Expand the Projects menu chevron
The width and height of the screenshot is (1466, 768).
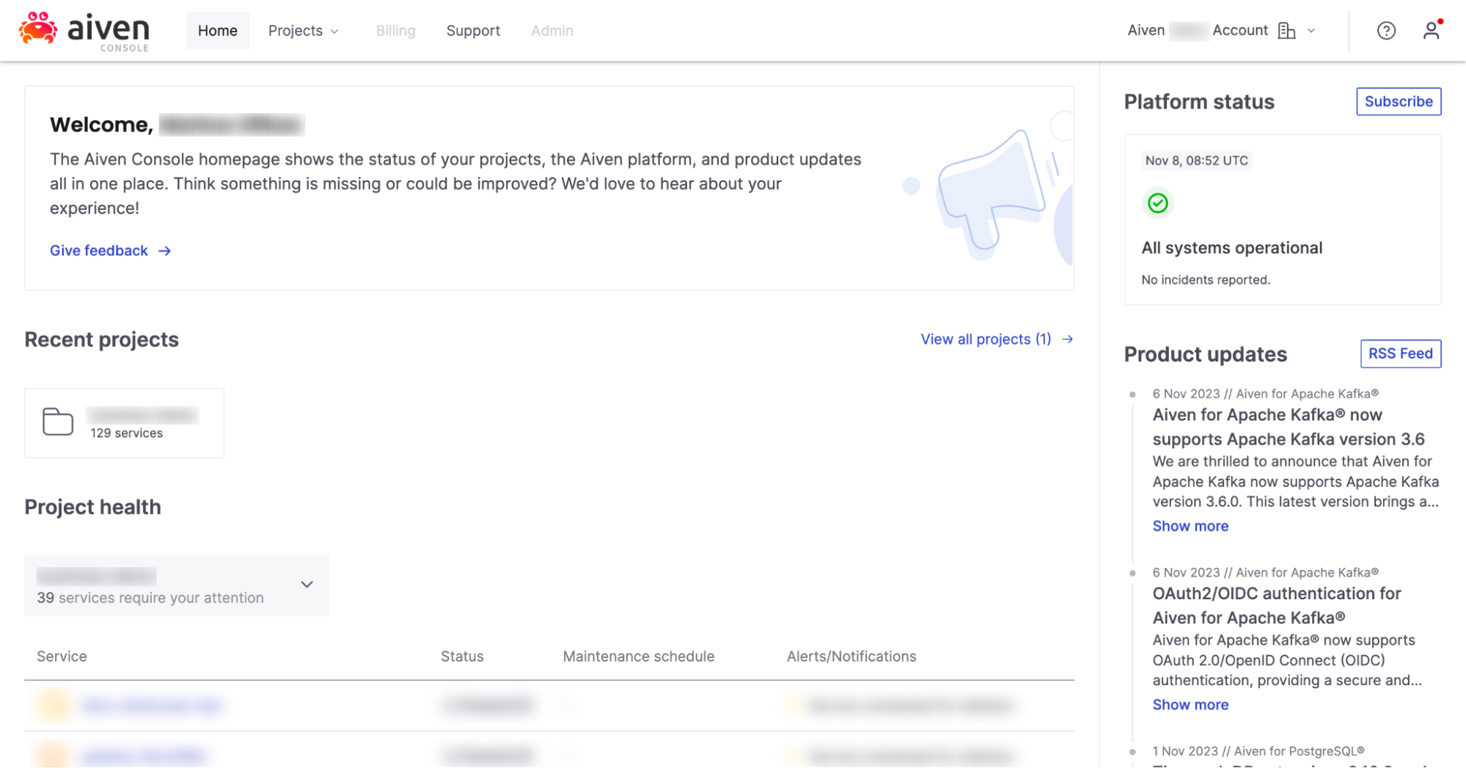pos(334,32)
